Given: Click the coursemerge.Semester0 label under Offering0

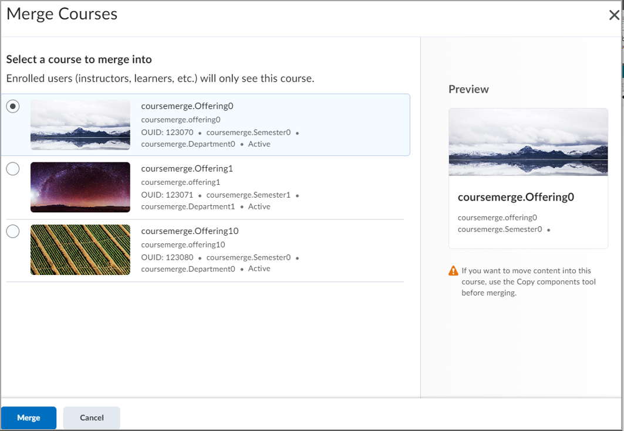Looking at the screenshot, I should click(249, 133).
